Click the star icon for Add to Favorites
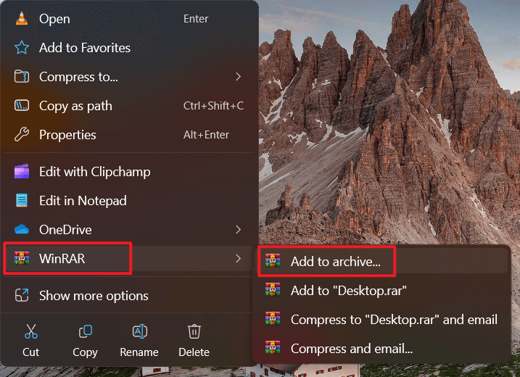Screen dimensions: 520x377 click(22, 48)
